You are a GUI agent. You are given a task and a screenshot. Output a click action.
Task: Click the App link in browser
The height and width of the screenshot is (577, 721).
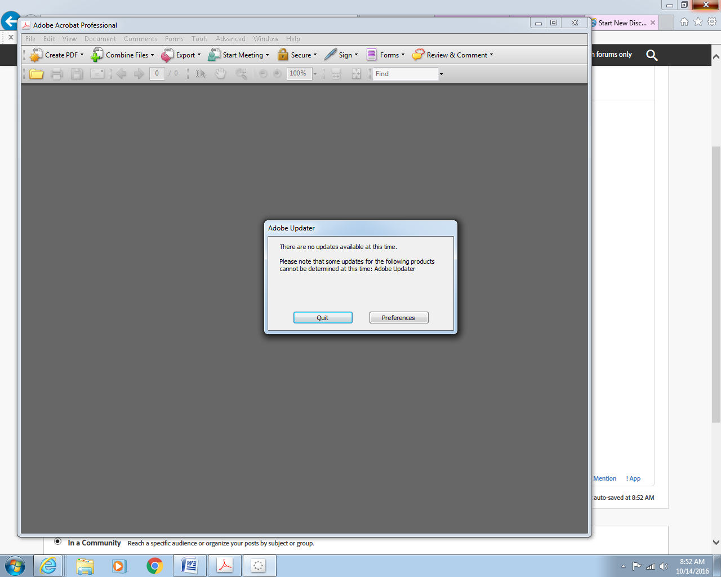coord(633,478)
